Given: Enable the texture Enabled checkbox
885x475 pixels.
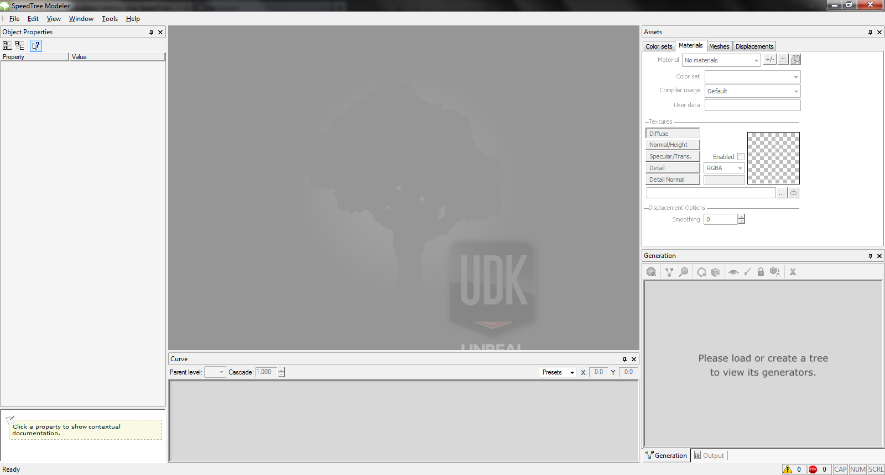Looking at the screenshot, I should pyautogui.click(x=741, y=157).
